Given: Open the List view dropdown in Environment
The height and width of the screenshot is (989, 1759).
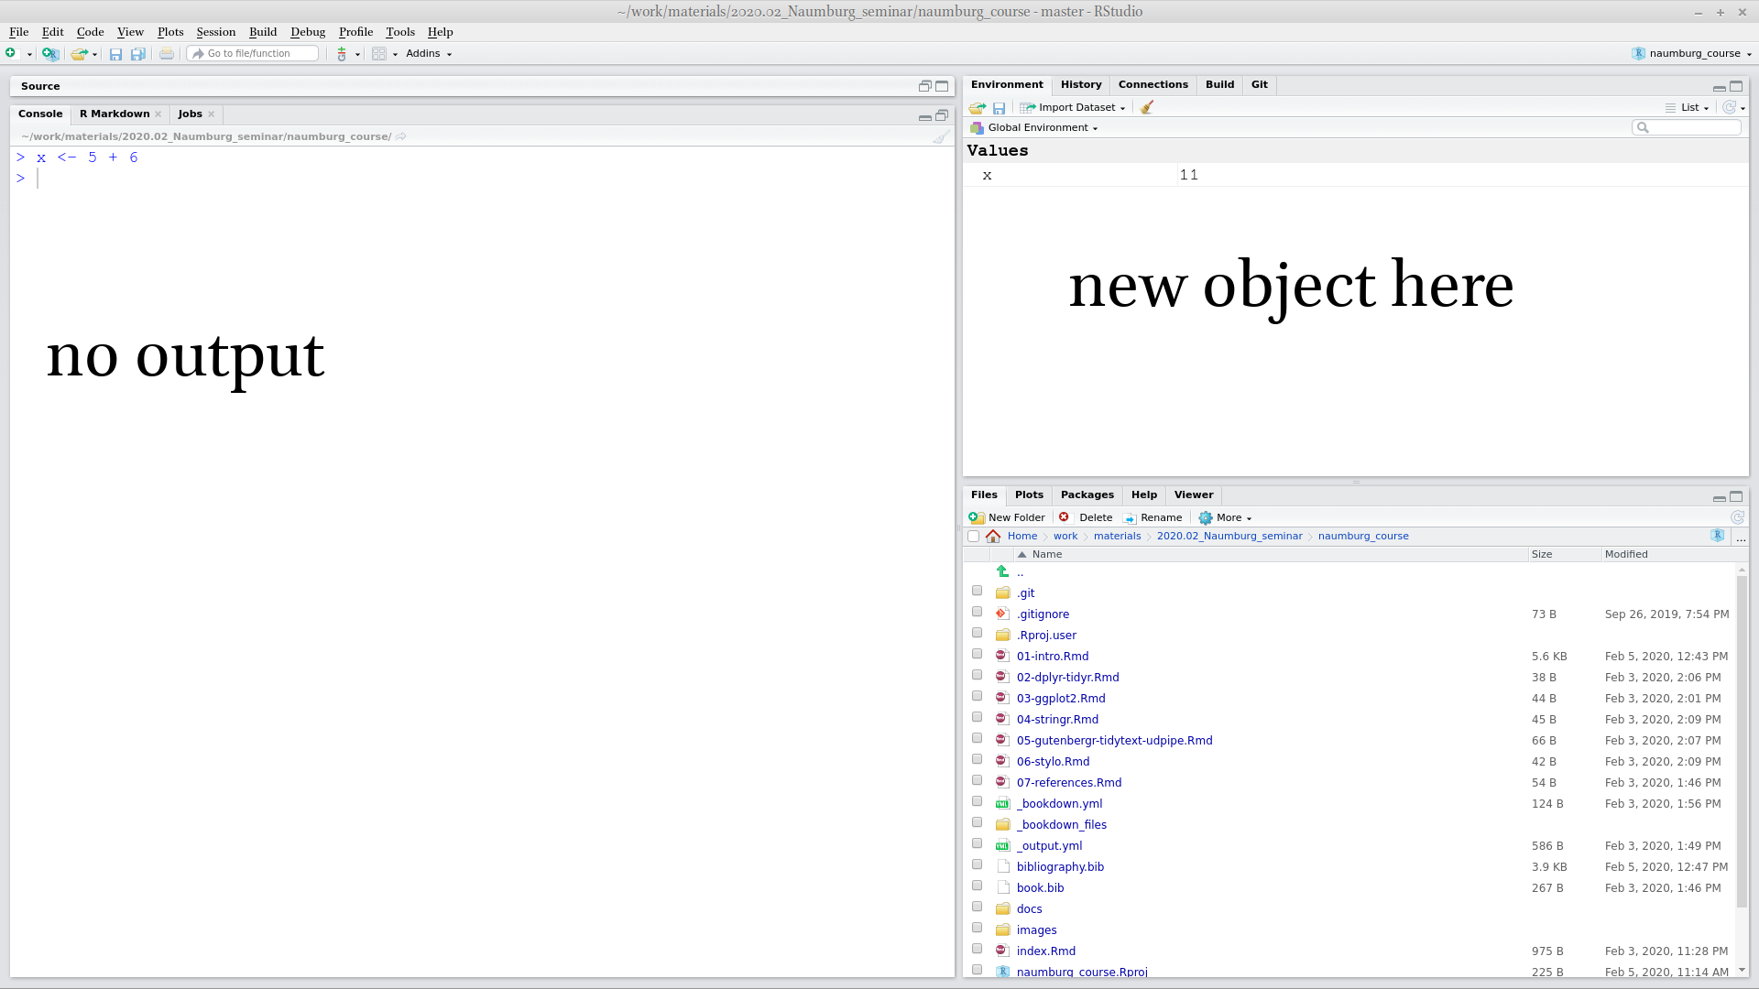Looking at the screenshot, I should click(1688, 108).
